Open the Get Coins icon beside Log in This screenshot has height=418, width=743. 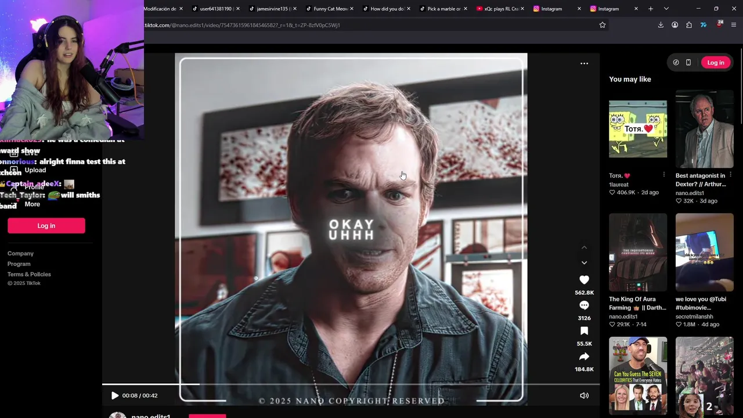676,63
